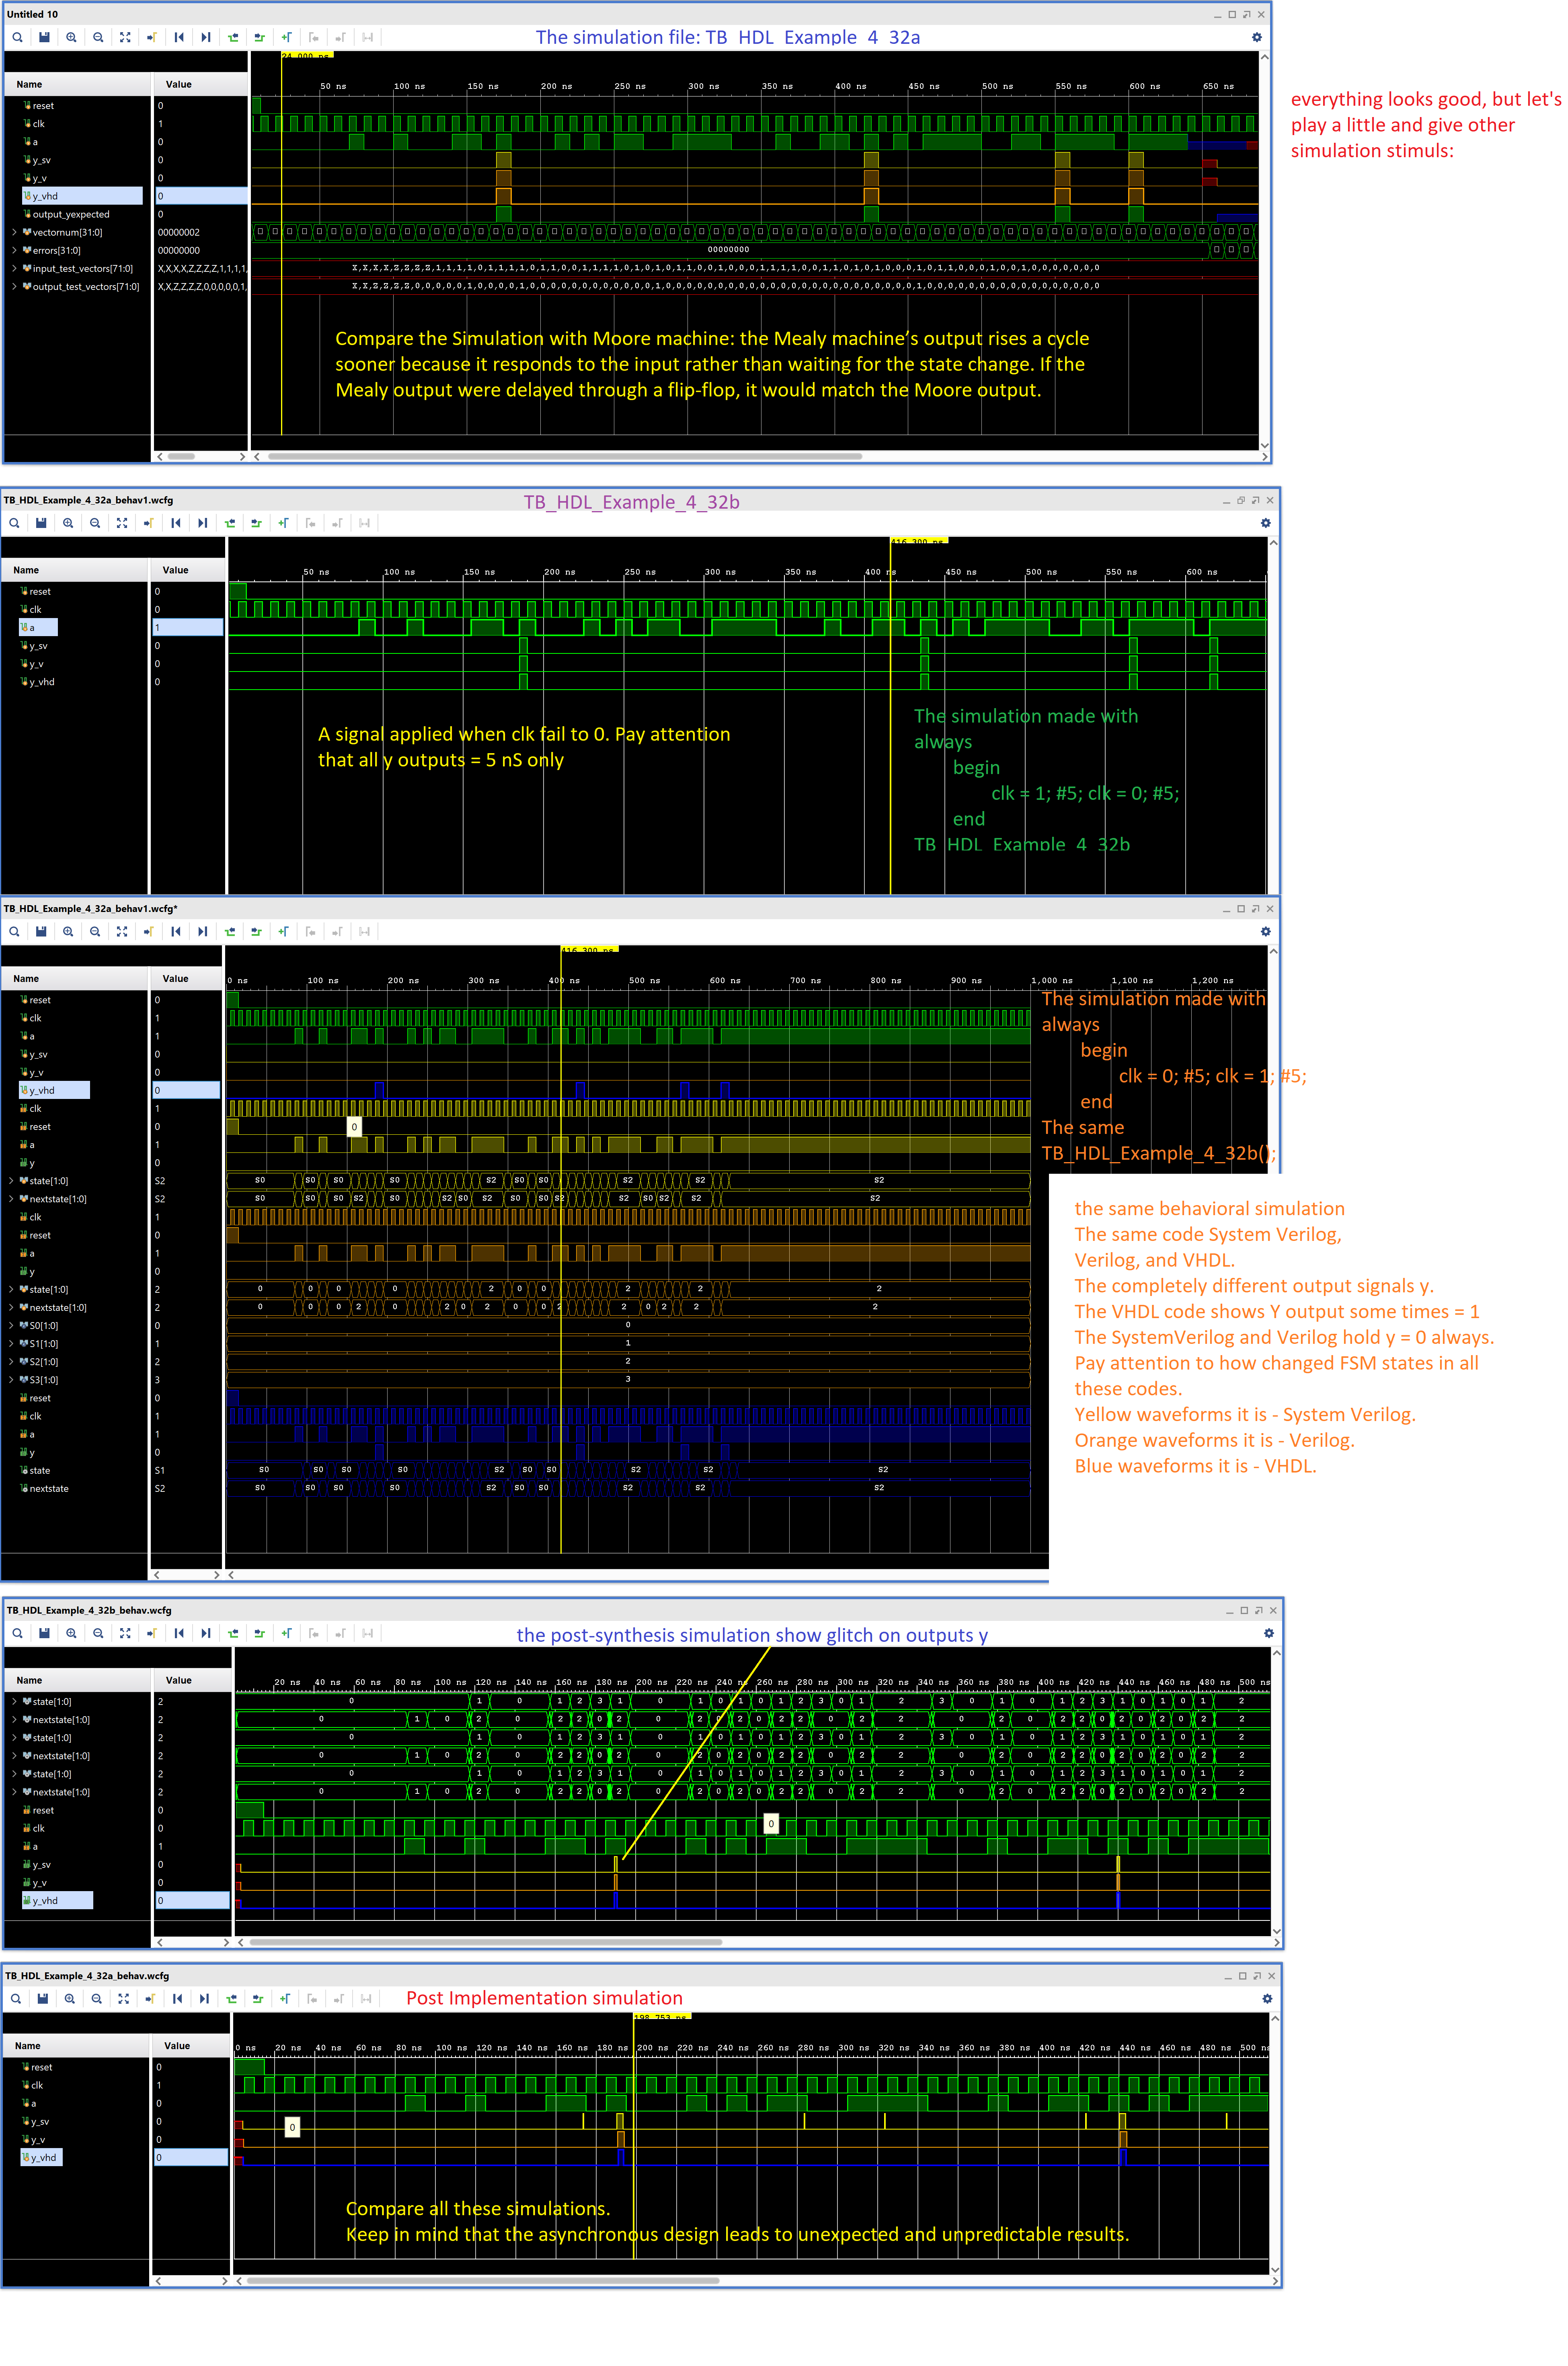
Task: Select output_yexpected signal row
Action: pyautogui.click(x=71, y=214)
